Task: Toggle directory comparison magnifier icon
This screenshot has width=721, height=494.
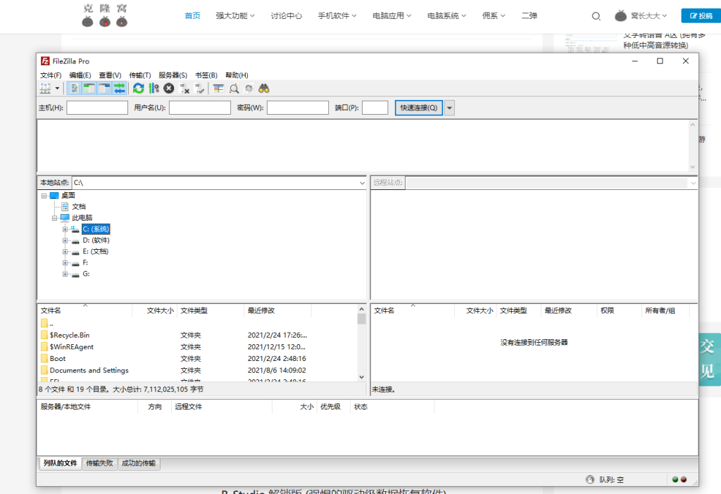Action: tap(234, 88)
